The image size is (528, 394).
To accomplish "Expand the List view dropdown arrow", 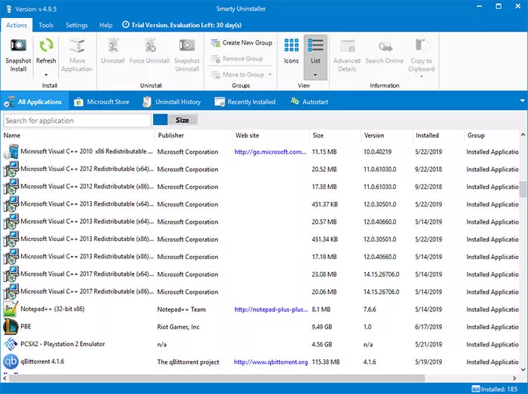I will point(315,75).
